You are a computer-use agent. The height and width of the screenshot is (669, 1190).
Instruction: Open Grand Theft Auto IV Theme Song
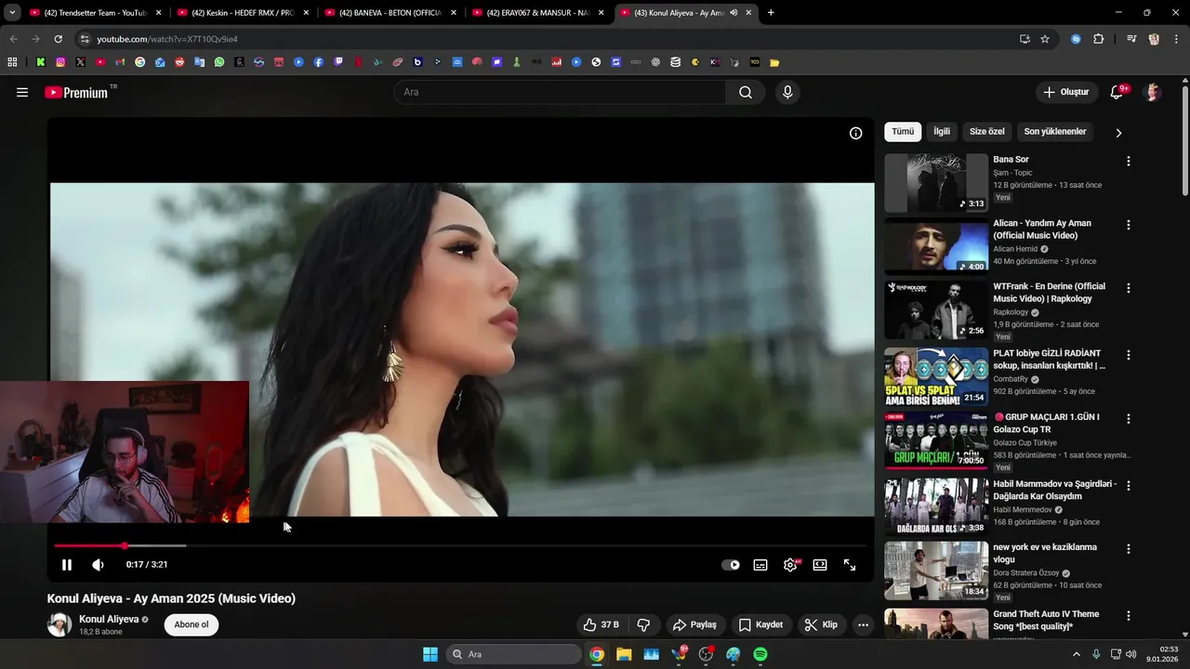coord(1046,620)
